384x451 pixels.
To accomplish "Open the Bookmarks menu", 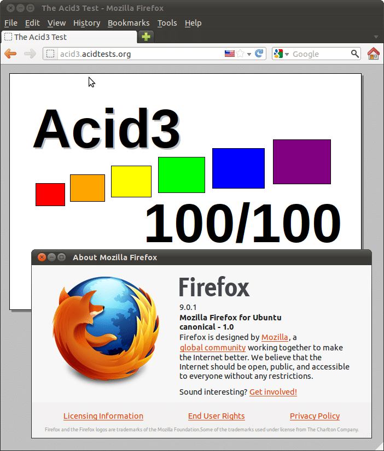I will coord(129,23).
